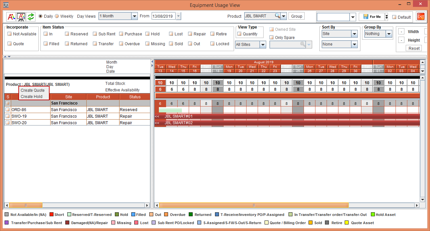Click the calendar horizontal scrollbar thumb
The image size is (430, 231).
(x=254, y=205)
